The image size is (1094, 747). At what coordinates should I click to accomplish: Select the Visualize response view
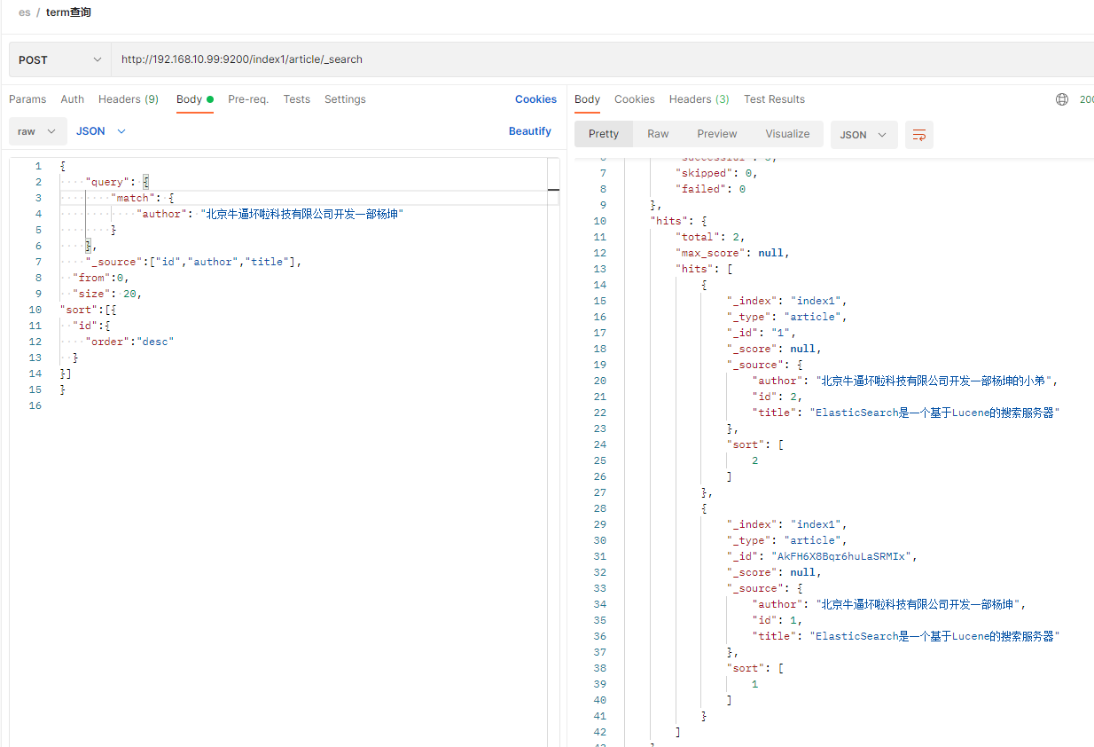[x=787, y=134]
